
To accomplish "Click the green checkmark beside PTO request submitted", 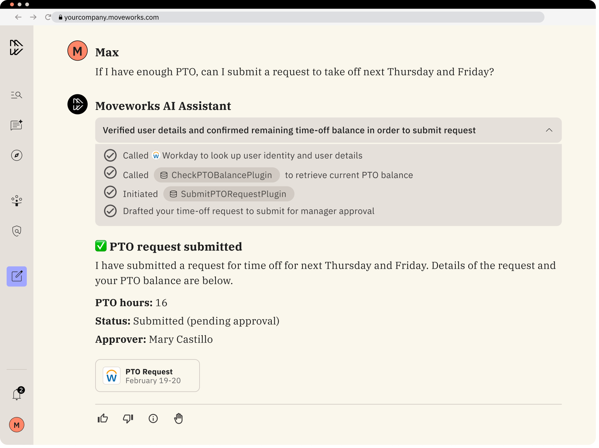I will click(x=101, y=246).
